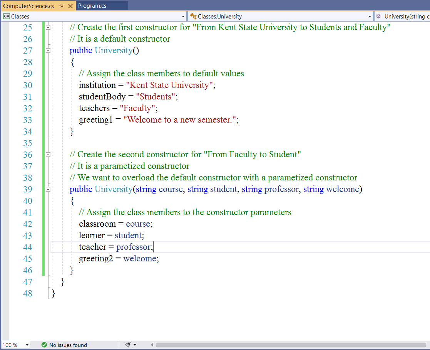Close the ComputerScience.cs tab
Viewport: 430px width, 350px height.
click(70, 6)
